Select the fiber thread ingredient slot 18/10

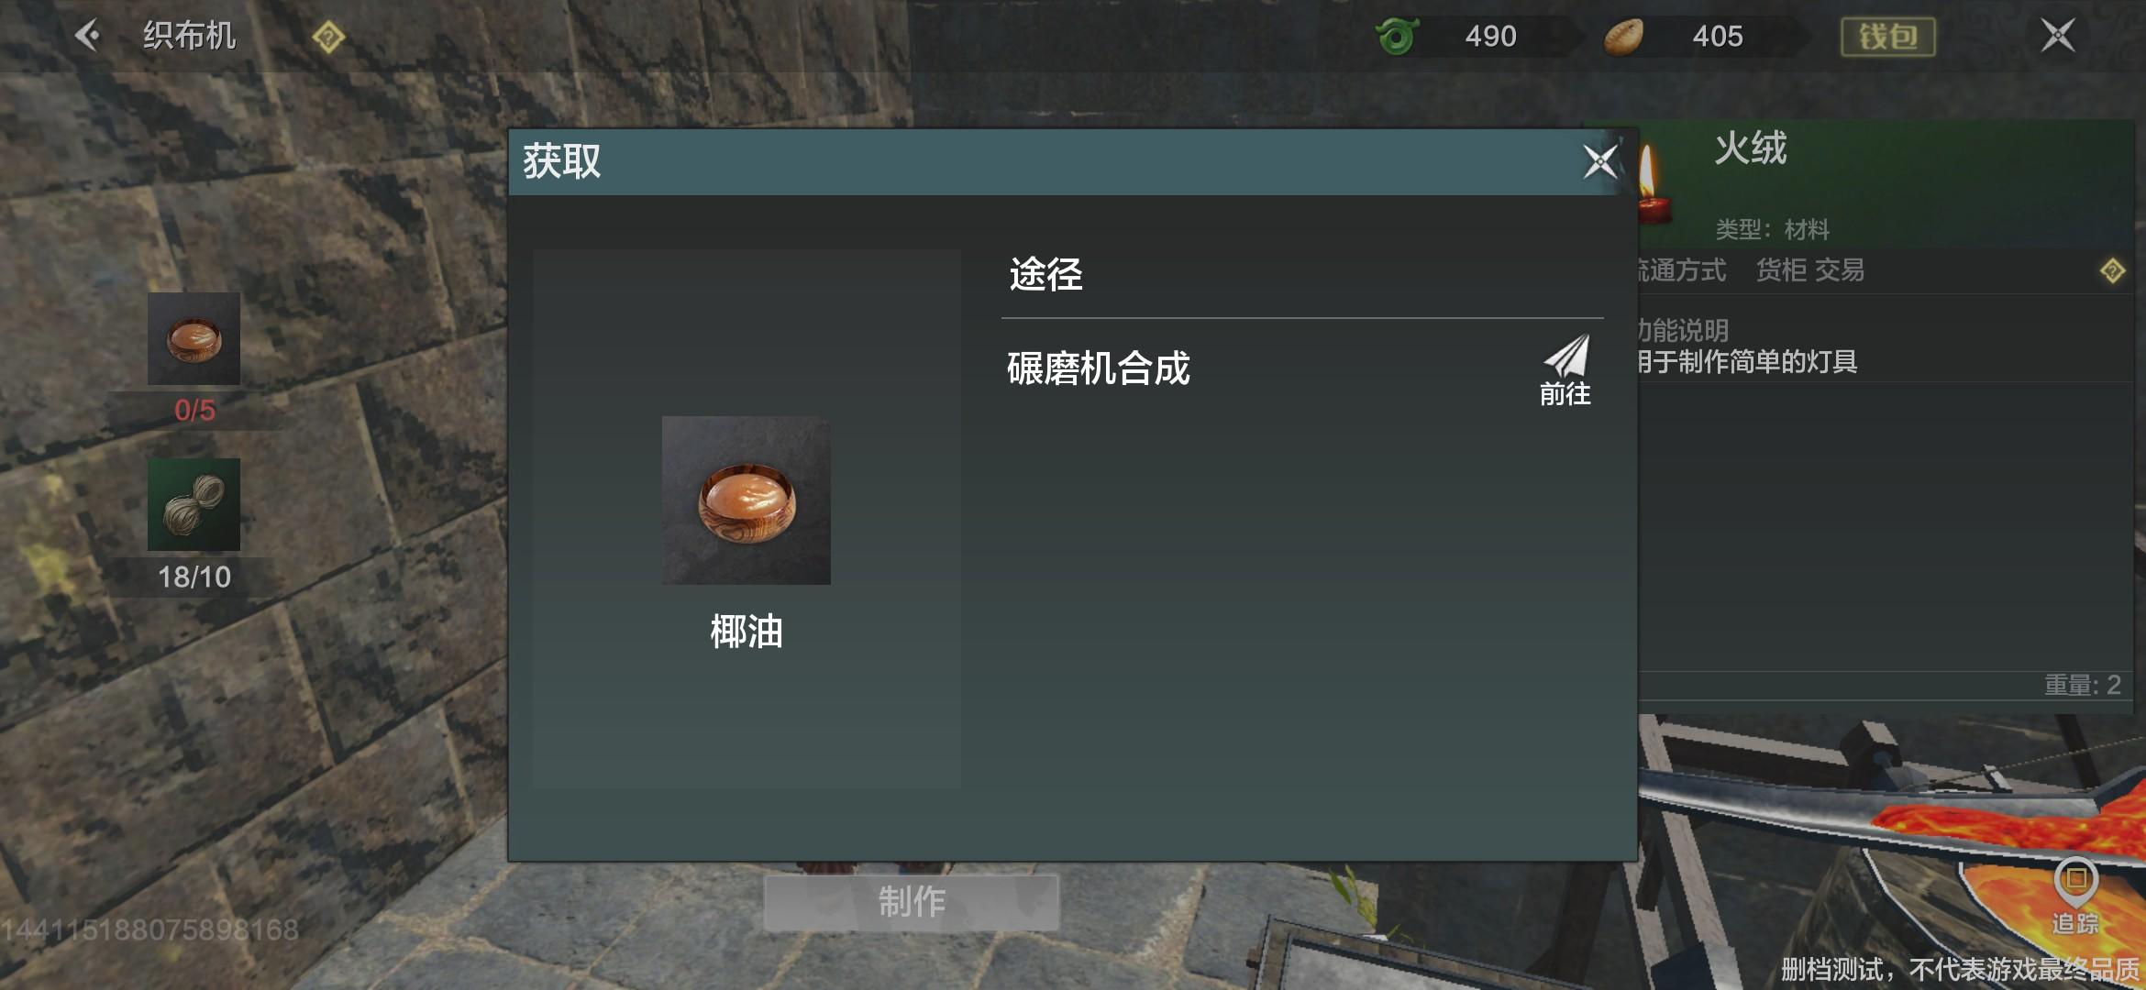point(194,504)
